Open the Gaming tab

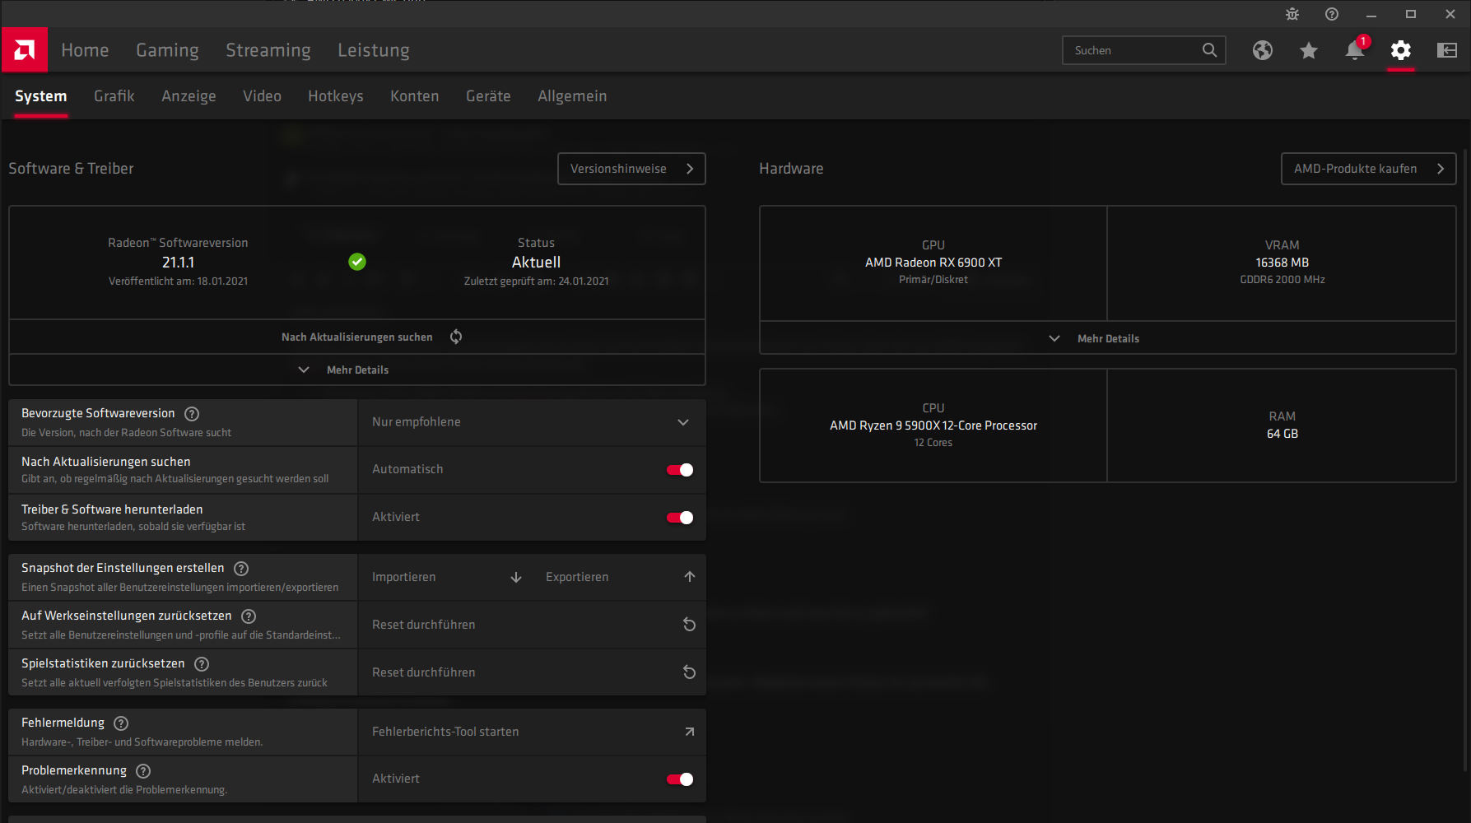167,50
